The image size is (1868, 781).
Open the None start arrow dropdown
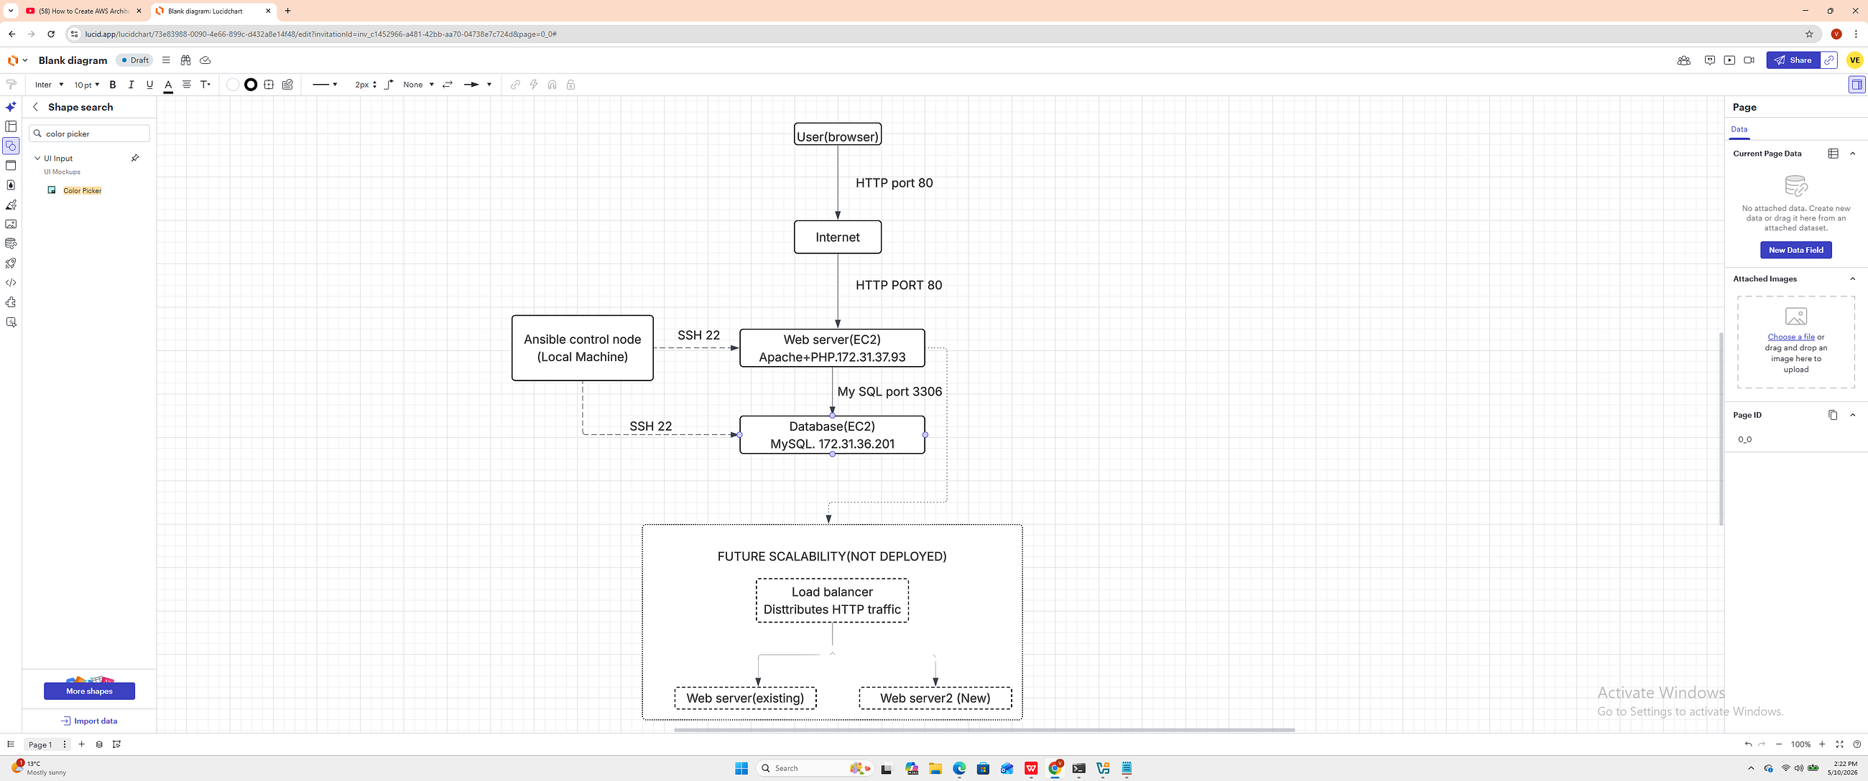click(418, 85)
